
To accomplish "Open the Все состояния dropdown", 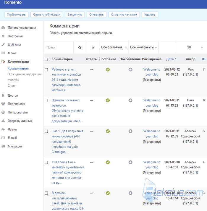I will click(x=114, y=47).
